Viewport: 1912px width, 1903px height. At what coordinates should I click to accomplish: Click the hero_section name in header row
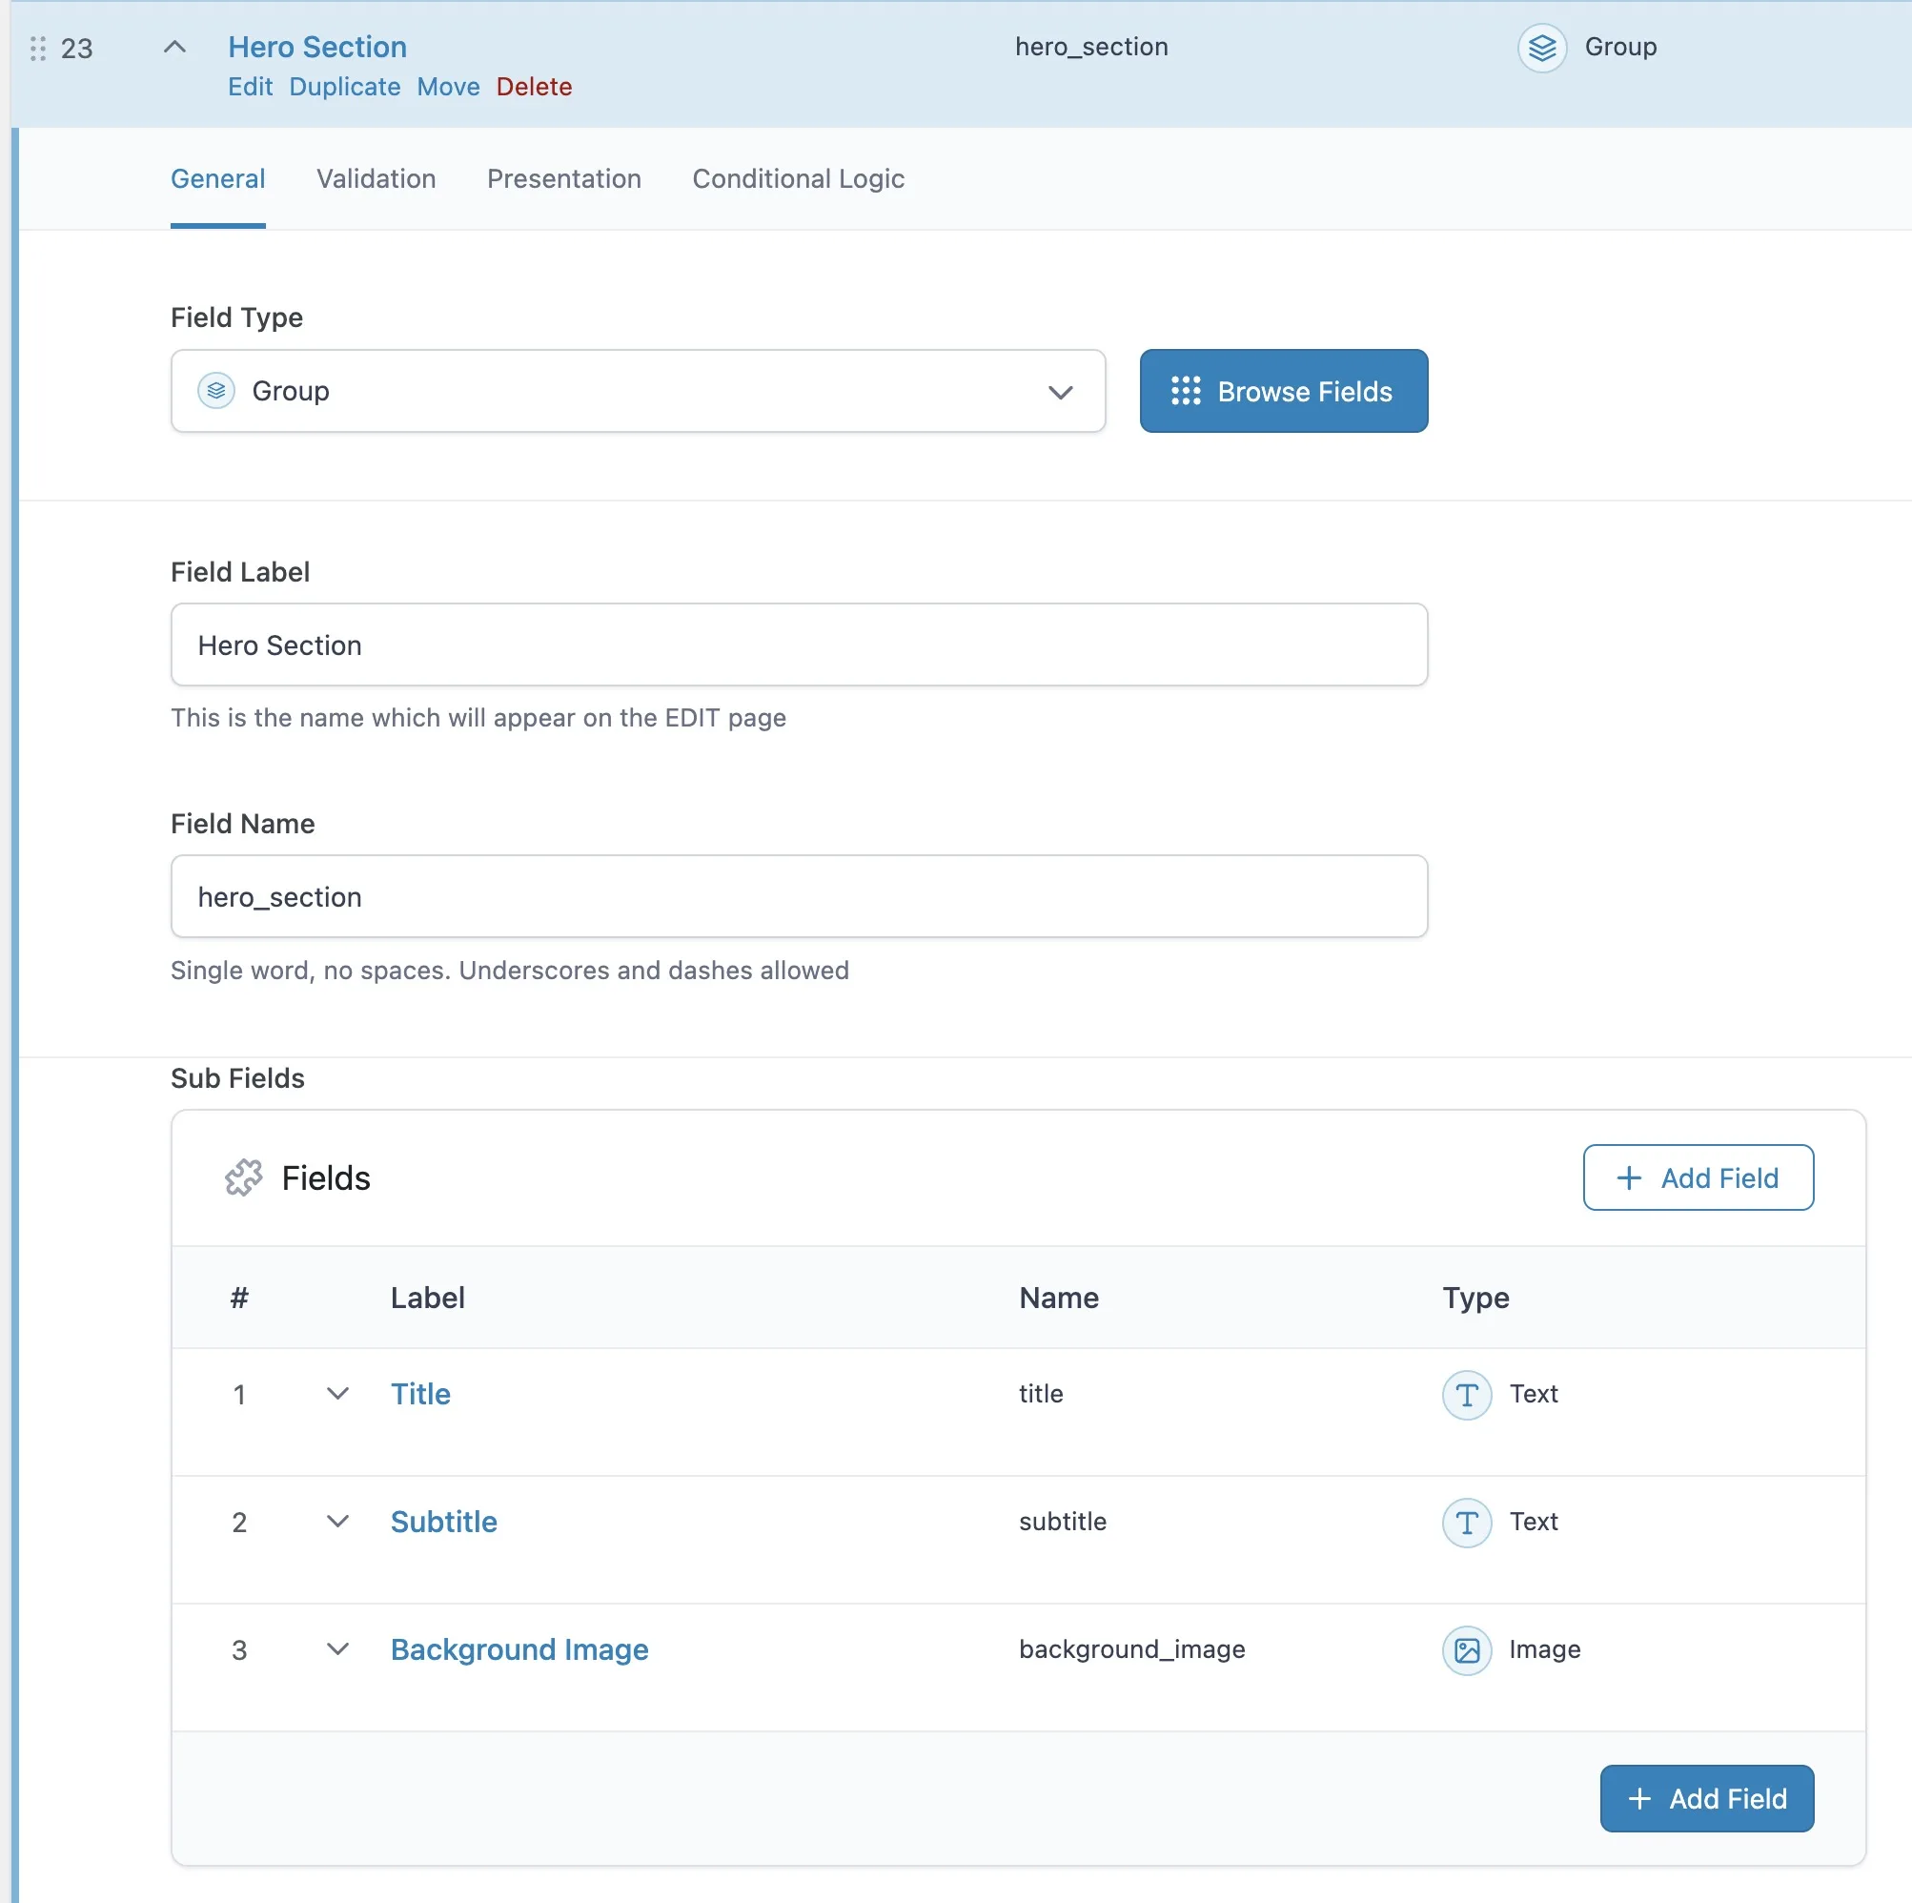click(x=1091, y=47)
